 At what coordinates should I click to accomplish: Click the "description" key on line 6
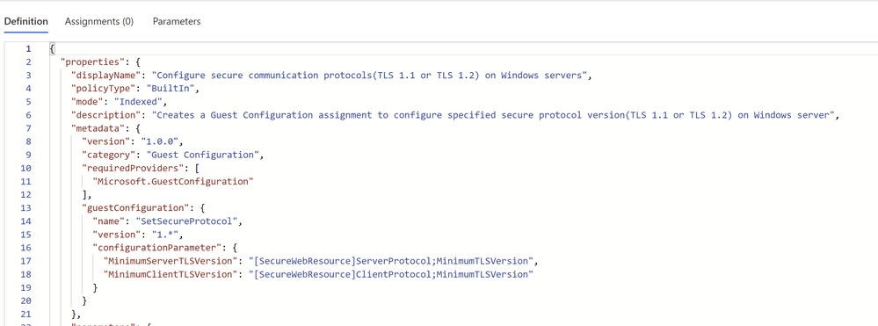point(109,115)
